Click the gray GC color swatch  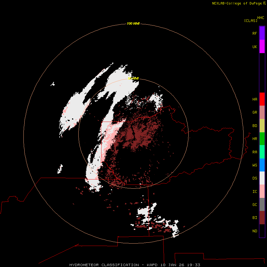point(262,204)
